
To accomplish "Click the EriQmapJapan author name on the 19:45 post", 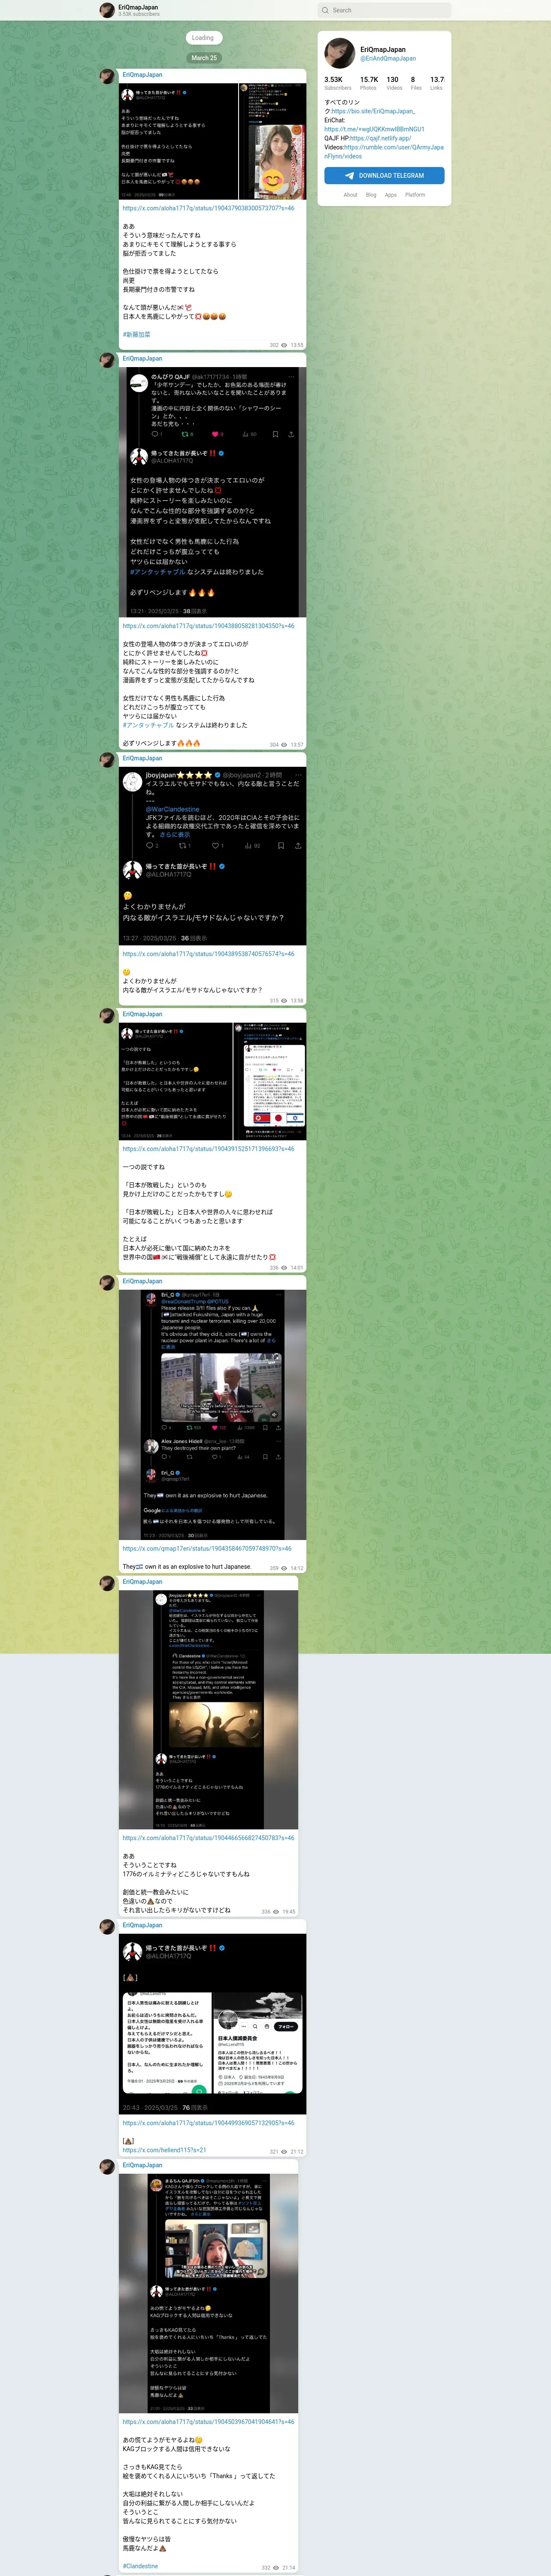I will tap(142, 1582).
